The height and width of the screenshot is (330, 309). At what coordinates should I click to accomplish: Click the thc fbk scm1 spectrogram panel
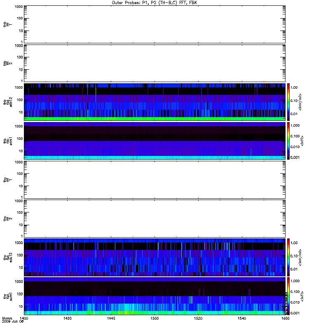(154, 296)
